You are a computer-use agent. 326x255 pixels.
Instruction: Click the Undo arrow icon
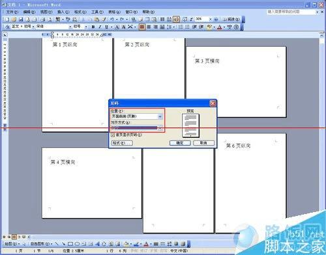coord(112,20)
